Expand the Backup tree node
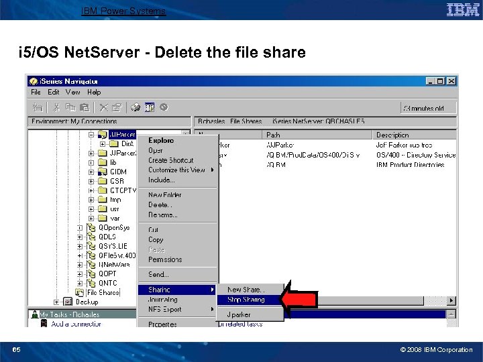483x362 pixels. (x=56, y=302)
